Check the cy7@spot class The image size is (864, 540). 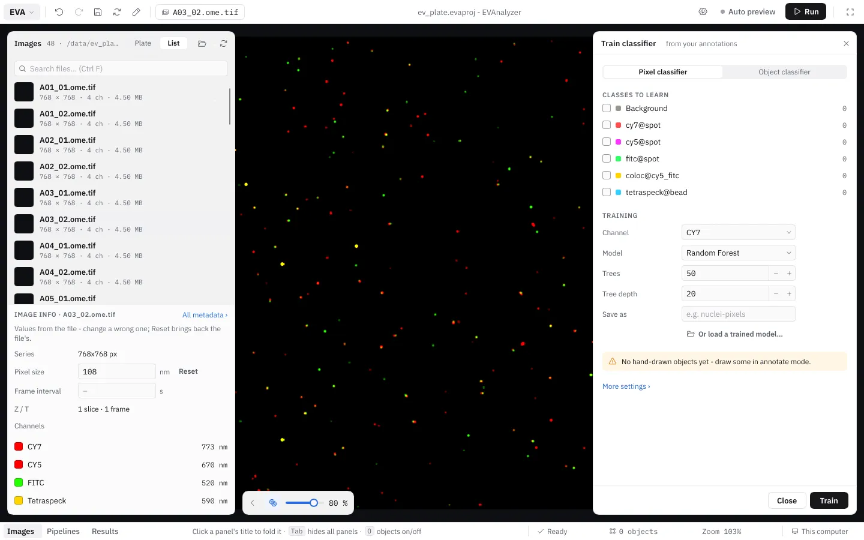click(x=607, y=125)
